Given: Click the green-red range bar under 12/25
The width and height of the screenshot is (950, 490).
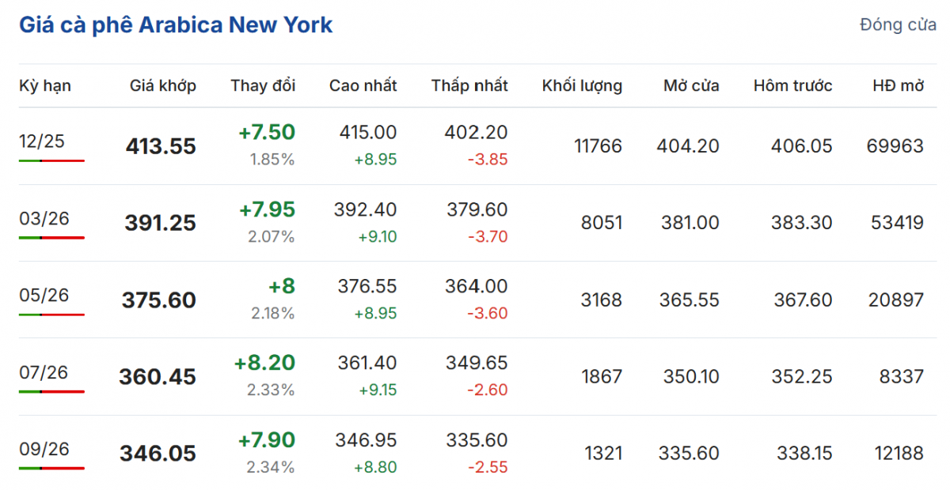Looking at the screenshot, I should click(x=51, y=160).
